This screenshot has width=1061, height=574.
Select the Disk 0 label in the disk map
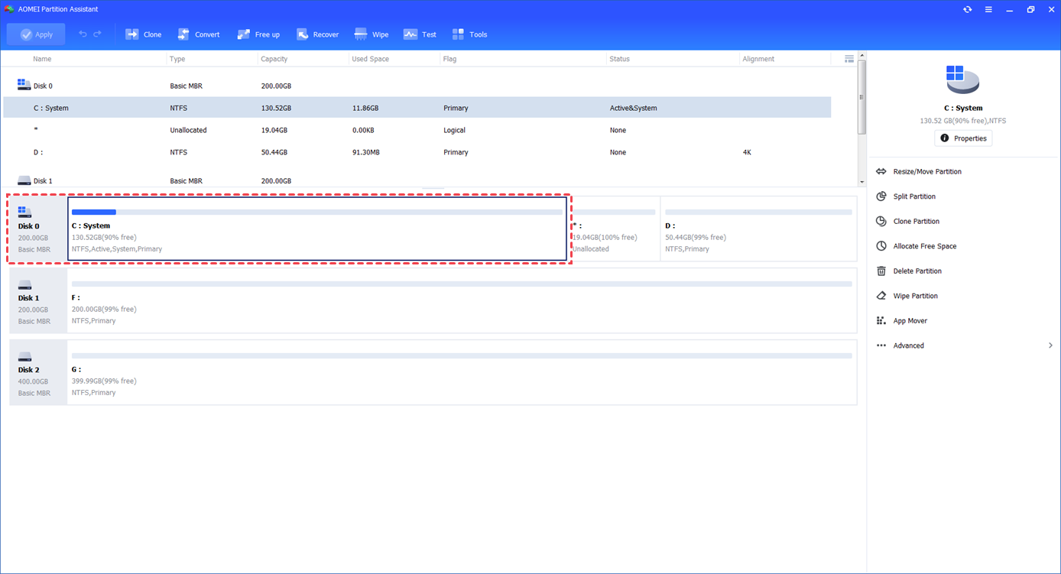(38, 229)
